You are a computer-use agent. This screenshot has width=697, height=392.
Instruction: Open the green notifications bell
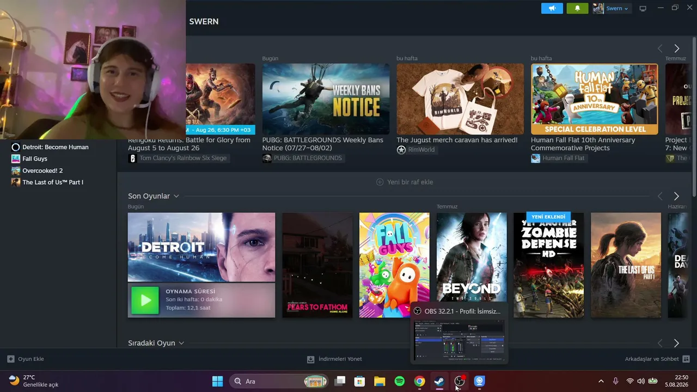click(577, 8)
